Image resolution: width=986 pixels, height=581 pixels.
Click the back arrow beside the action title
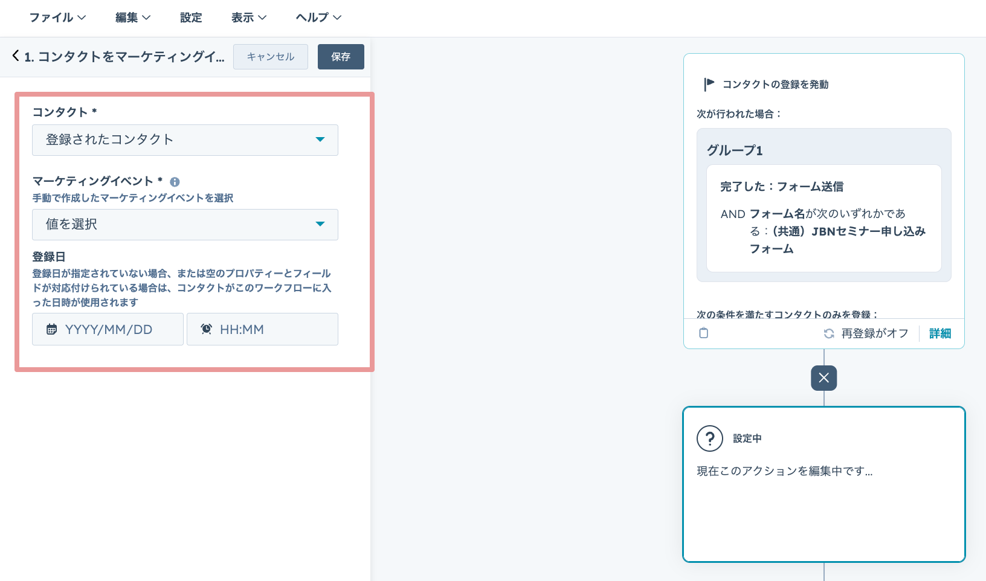click(x=16, y=56)
